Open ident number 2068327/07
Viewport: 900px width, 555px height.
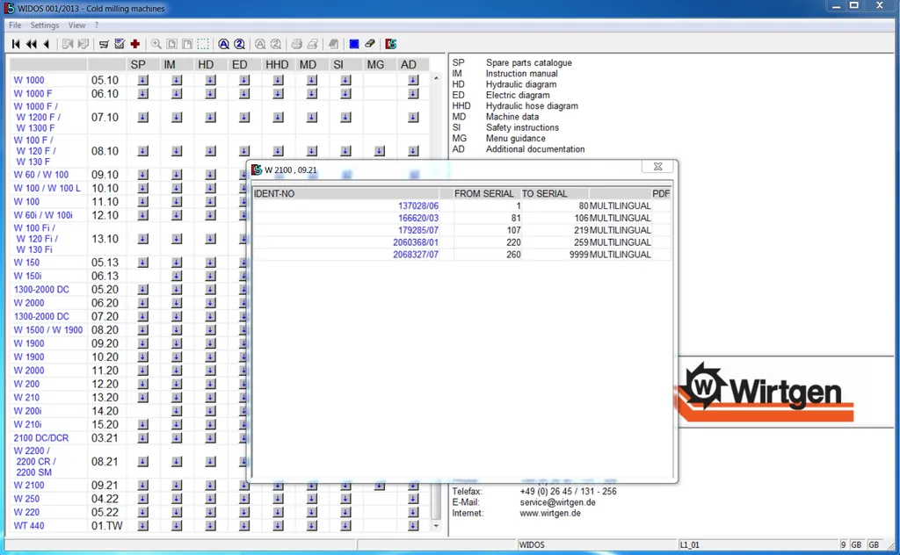416,255
